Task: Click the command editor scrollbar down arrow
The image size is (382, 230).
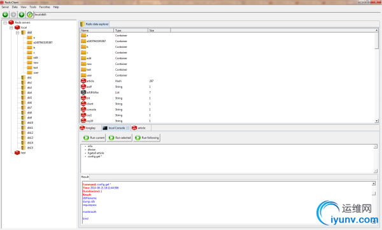Action: (x=376, y=171)
